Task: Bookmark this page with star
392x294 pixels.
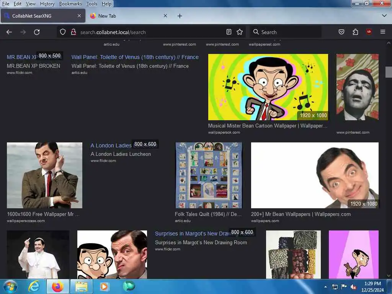Action: 240,32
